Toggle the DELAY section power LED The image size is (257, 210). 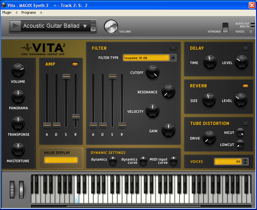coord(246,48)
